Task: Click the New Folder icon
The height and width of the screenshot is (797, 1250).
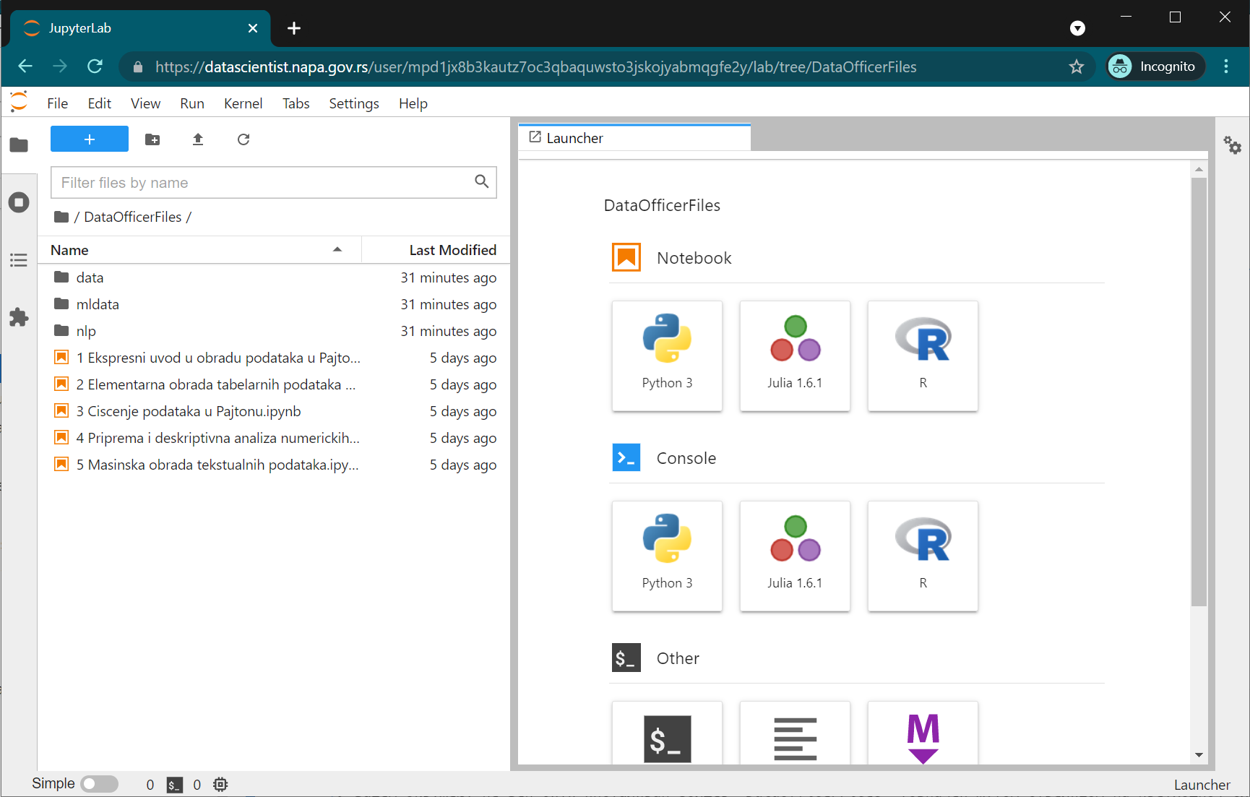Action: click(152, 139)
